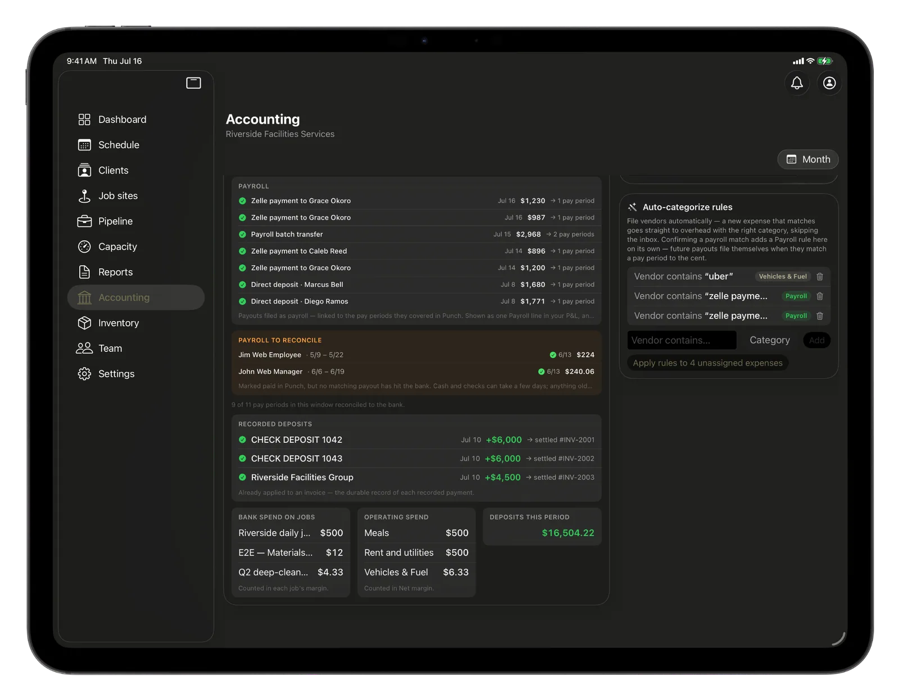
Task: Check battery status icon in status bar
Action: pyautogui.click(x=825, y=61)
